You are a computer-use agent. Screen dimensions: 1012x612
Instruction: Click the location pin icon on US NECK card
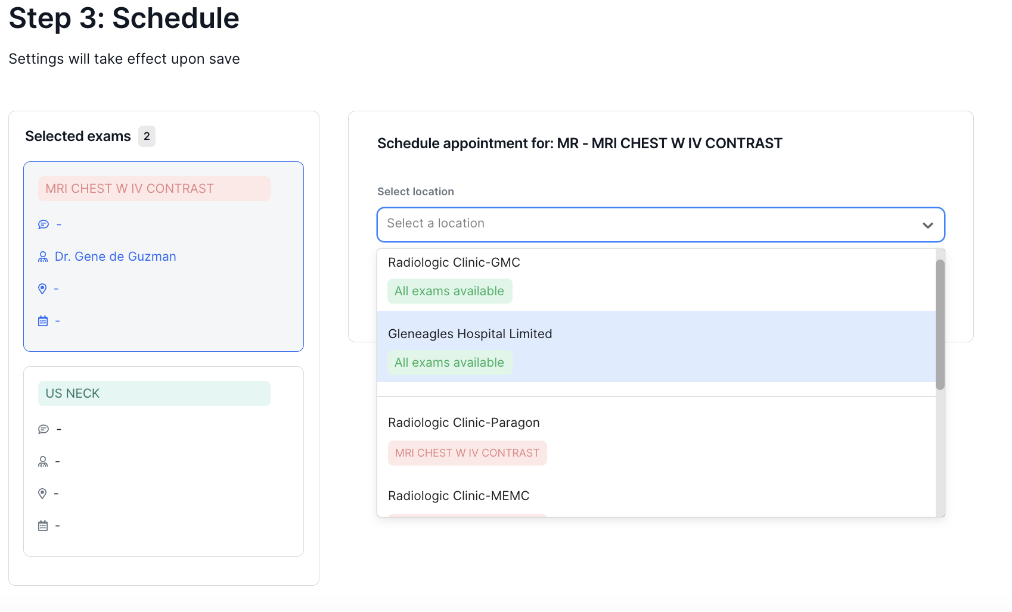(42, 493)
